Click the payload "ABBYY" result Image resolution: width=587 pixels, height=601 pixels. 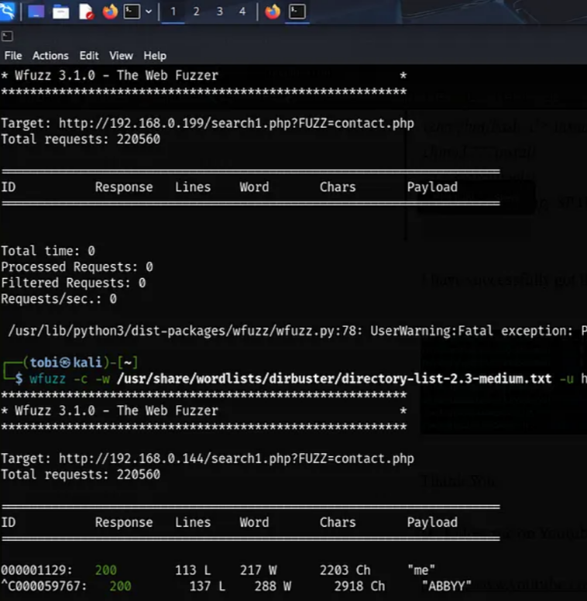click(x=446, y=586)
